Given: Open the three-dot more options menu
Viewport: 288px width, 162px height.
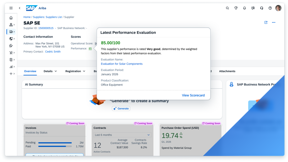Looking at the screenshot, I should pyautogui.click(x=274, y=22).
